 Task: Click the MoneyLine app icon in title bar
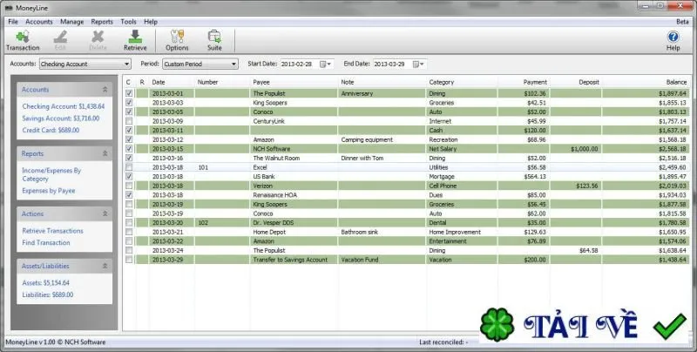pyautogui.click(x=9, y=8)
